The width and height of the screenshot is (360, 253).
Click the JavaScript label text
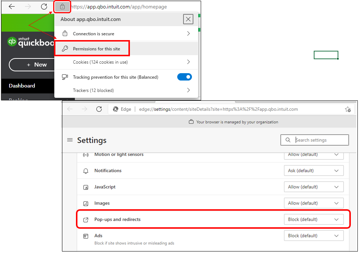point(105,187)
